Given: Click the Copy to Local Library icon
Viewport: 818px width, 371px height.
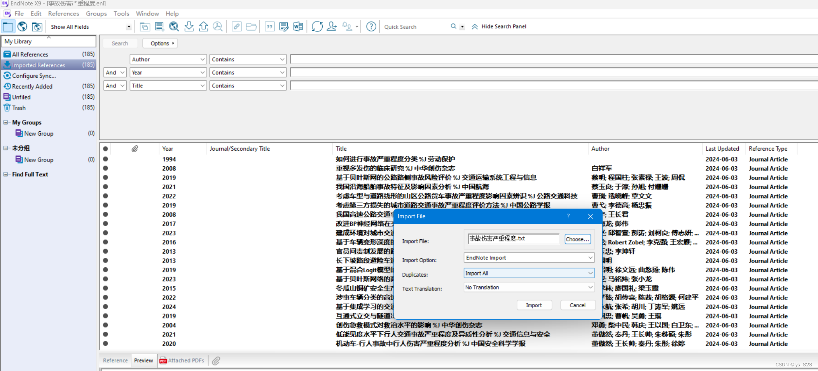Looking at the screenshot, I should 145,27.
